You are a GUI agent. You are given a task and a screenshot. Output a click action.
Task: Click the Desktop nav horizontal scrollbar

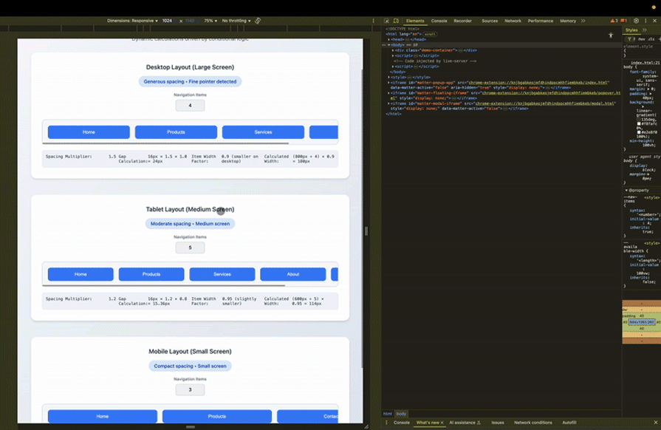click(165, 143)
